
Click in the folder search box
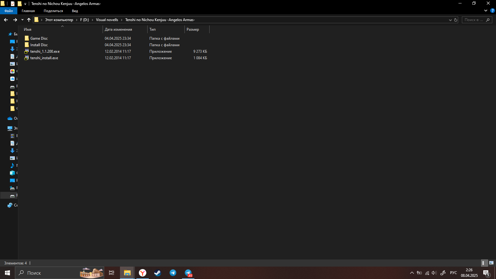(477, 20)
